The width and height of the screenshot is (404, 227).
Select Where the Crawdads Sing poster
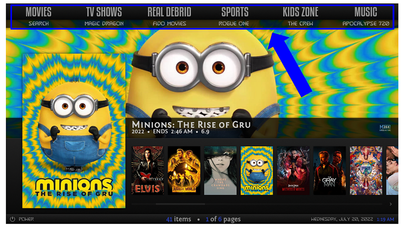[x=220, y=170]
